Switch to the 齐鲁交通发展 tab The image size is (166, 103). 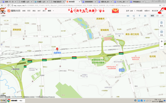click(58, 2)
